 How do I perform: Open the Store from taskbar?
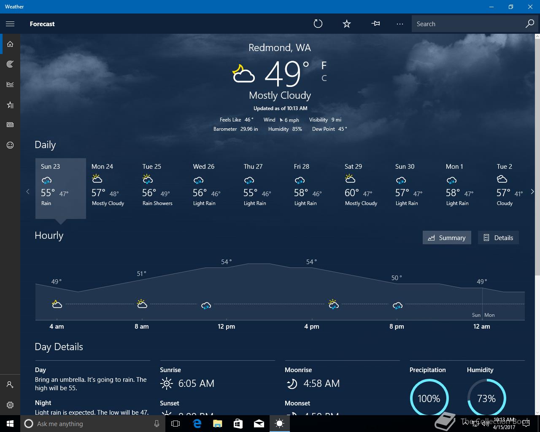pyautogui.click(x=238, y=424)
